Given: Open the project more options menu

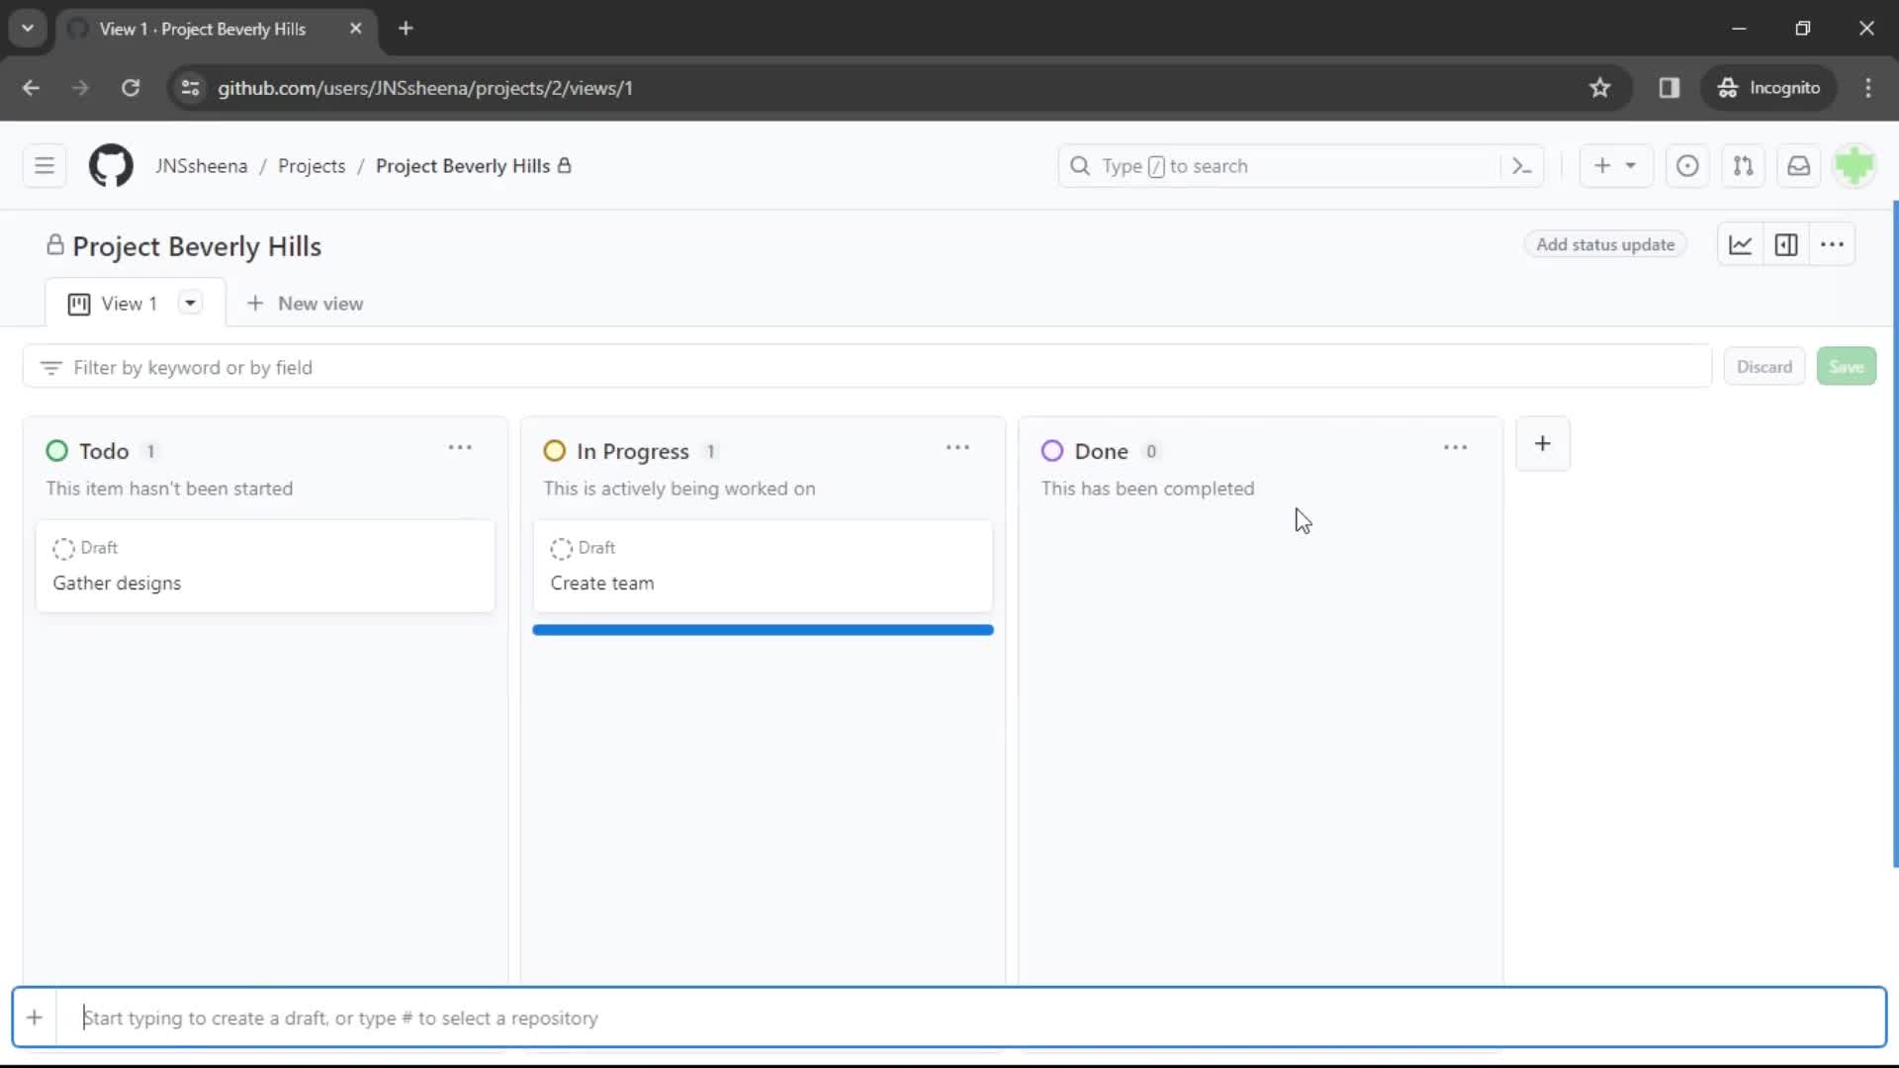Looking at the screenshot, I should 1832,245.
